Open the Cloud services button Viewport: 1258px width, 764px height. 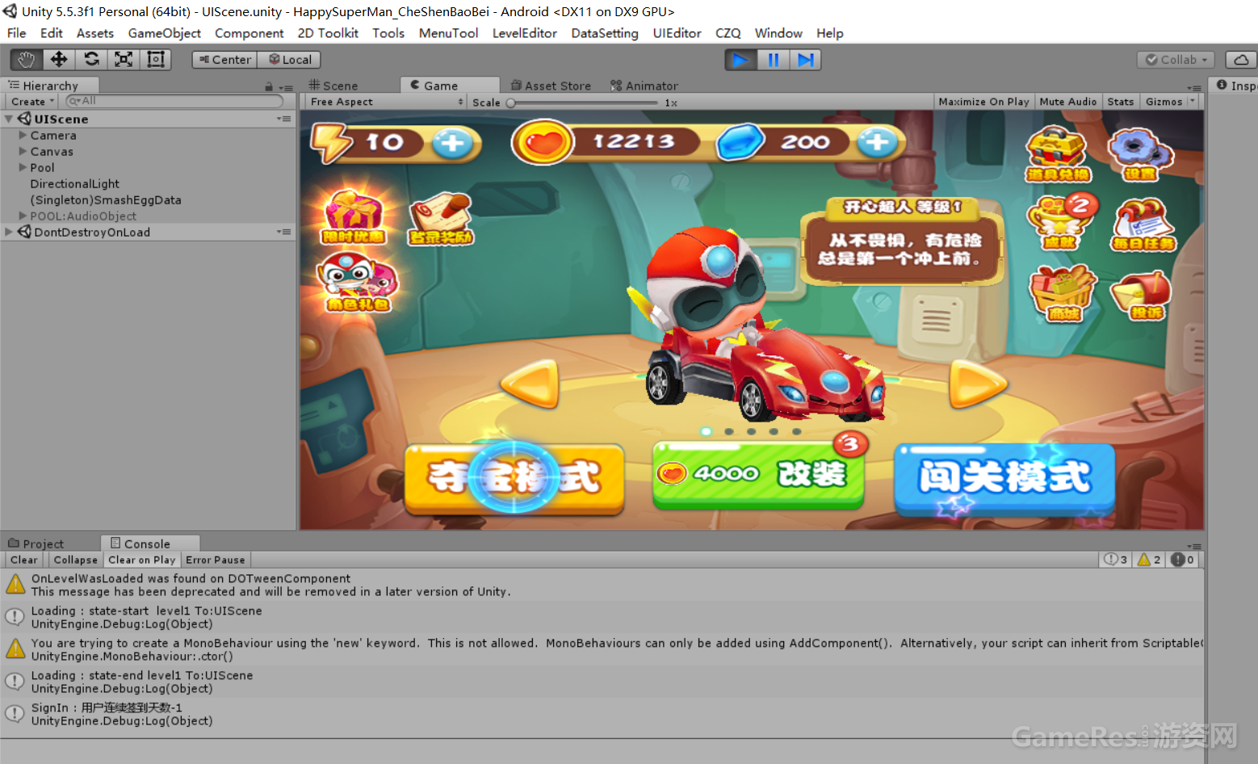[1241, 60]
